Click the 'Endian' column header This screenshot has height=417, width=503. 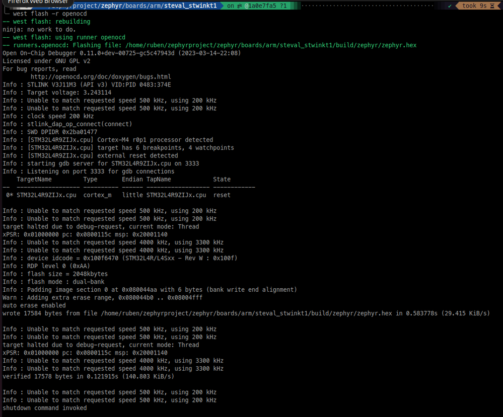[132, 179]
